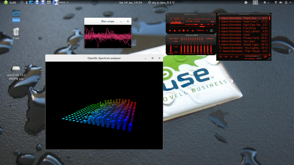Click the mini spectrum visualizer in XMMS player
The width and height of the screenshot is (294, 165).
(x=177, y=22)
